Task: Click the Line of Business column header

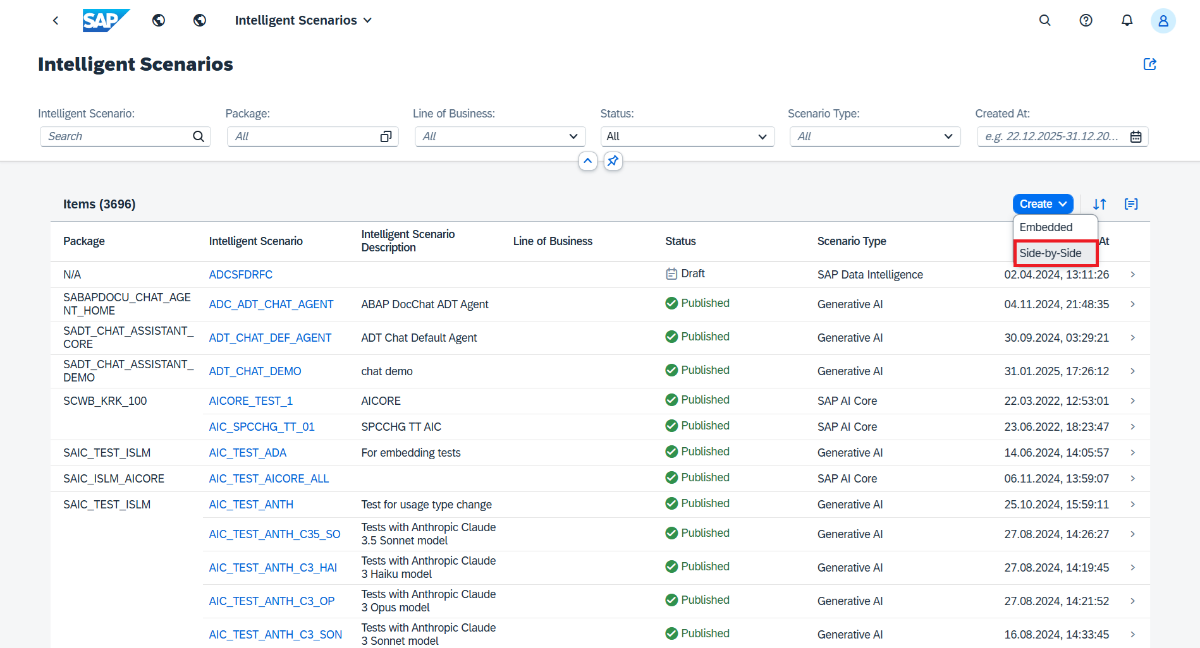Action: (553, 241)
